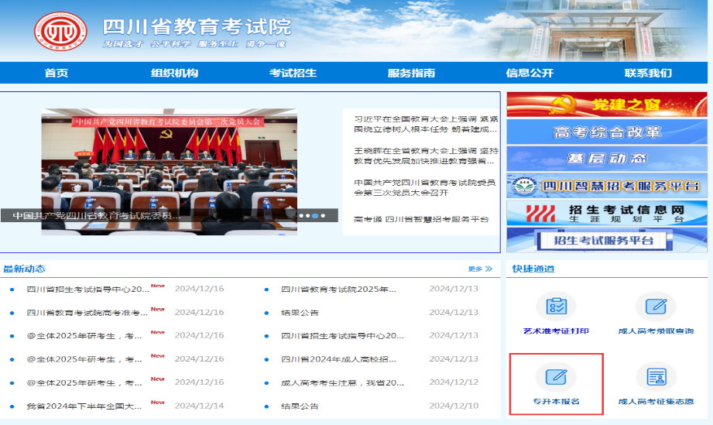Open news item 四川省教育考试院高考准考...
The image size is (713, 425).
tap(87, 313)
